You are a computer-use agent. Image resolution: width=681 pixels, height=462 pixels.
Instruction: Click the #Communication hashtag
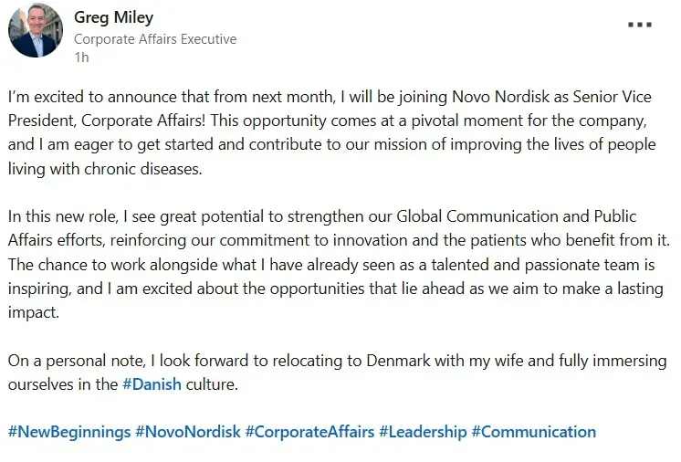coord(533,432)
